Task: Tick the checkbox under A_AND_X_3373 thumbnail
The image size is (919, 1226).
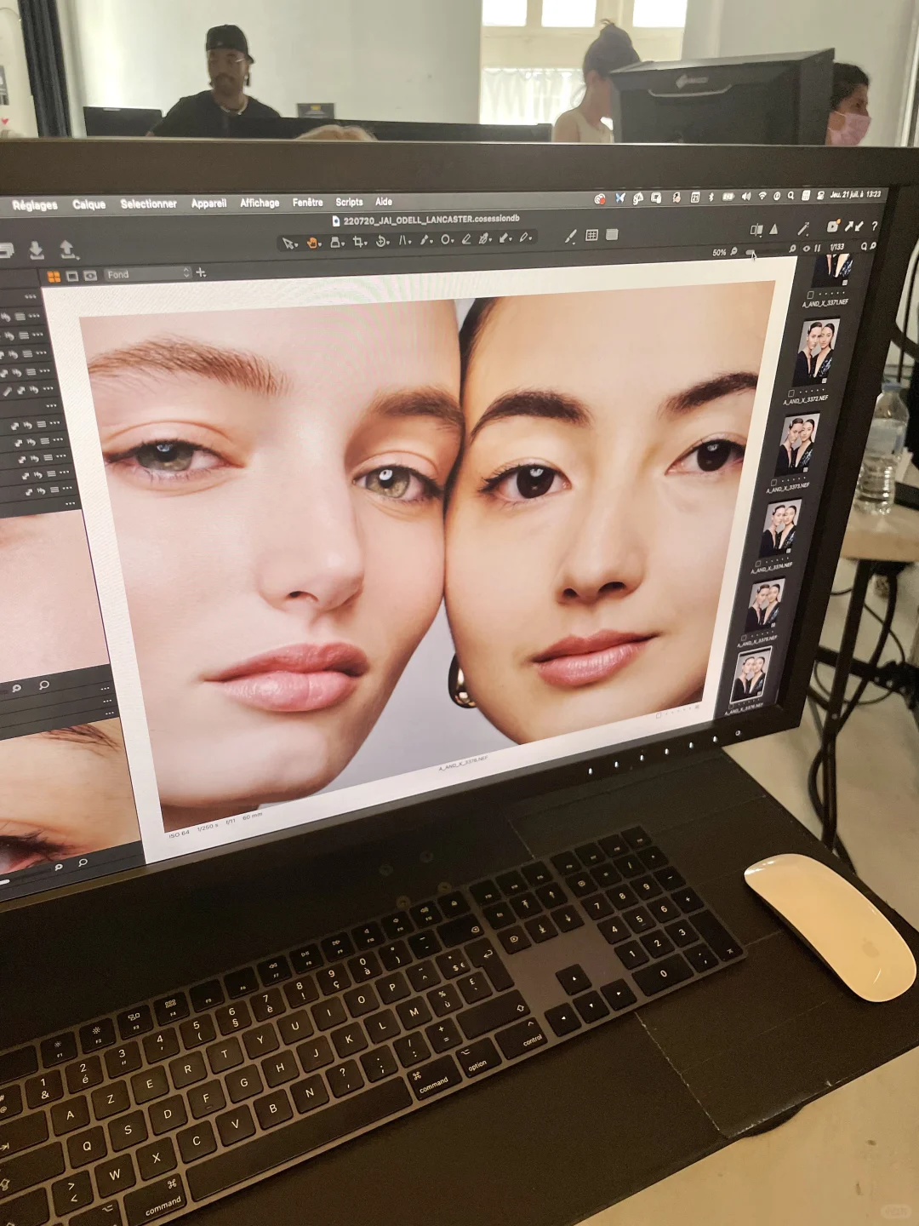Action: click(773, 483)
